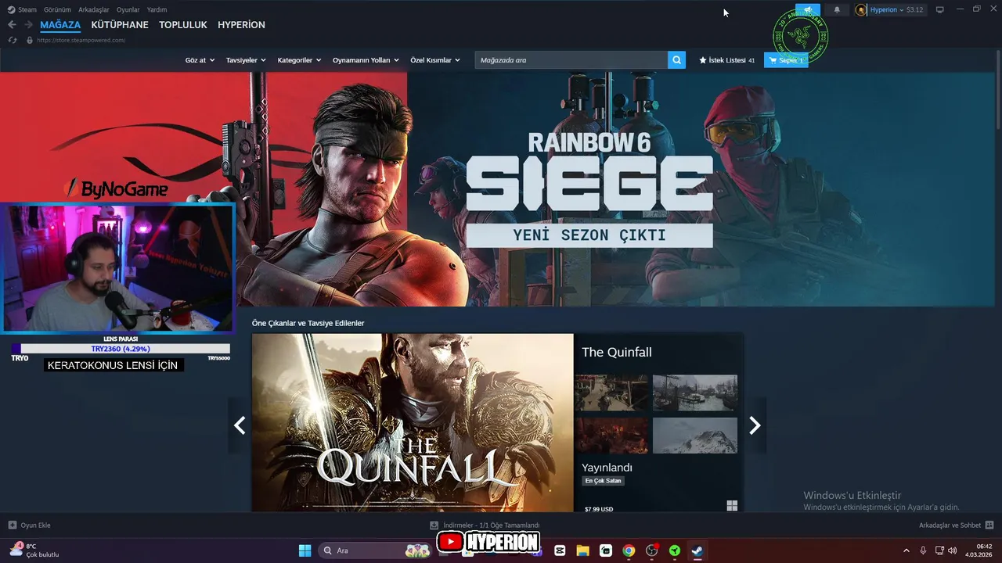Click the Steam logo in menu bar
Screen dimensions: 1002x563
[11, 9]
